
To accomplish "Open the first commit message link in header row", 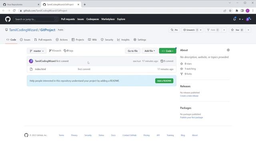I will [x=62, y=61].
